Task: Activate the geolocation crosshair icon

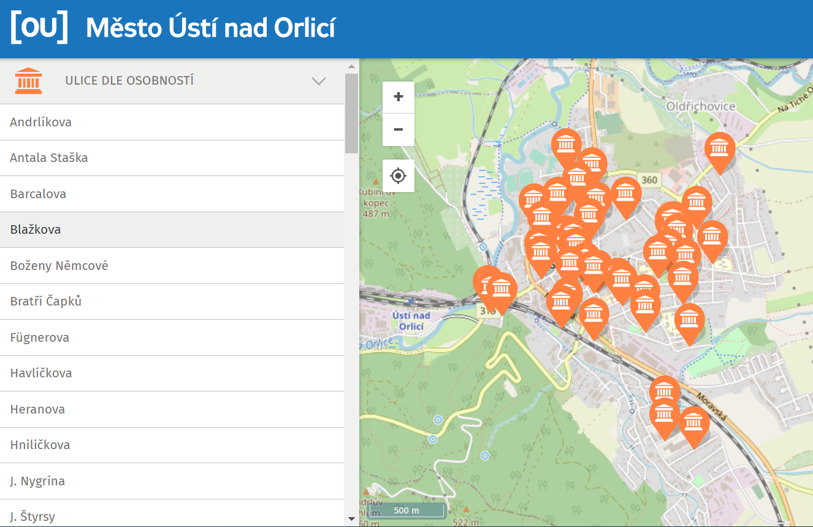Action: tap(398, 175)
